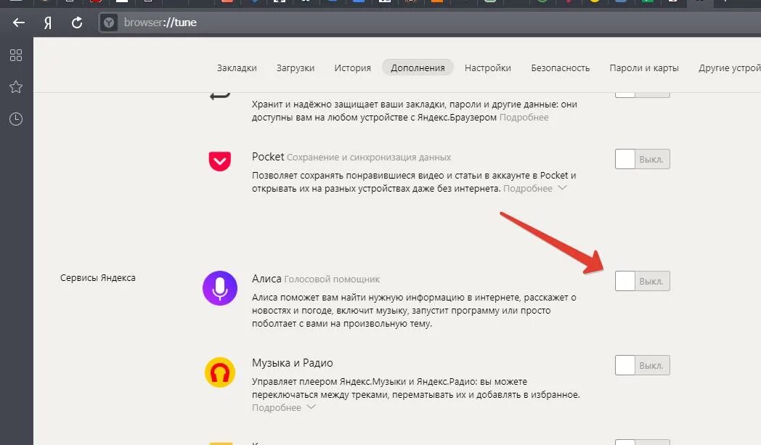This screenshot has height=445, width=761.
Task: Open Подробнее link under sync description
Action: click(x=524, y=118)
